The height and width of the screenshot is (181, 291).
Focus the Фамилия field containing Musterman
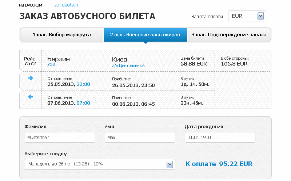coord(60,137)
